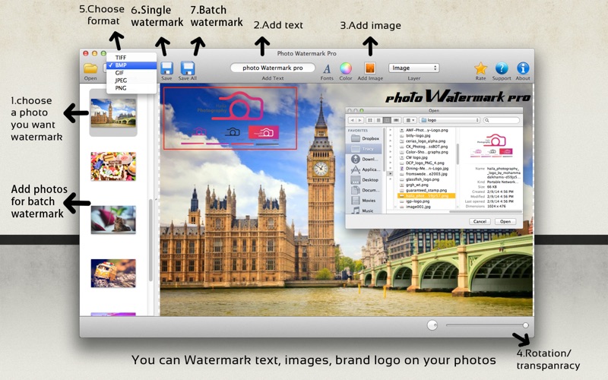Select Applications in Favorites sidebar
Viewport: 608px width, 380px height.
click(x=365, y=169)
